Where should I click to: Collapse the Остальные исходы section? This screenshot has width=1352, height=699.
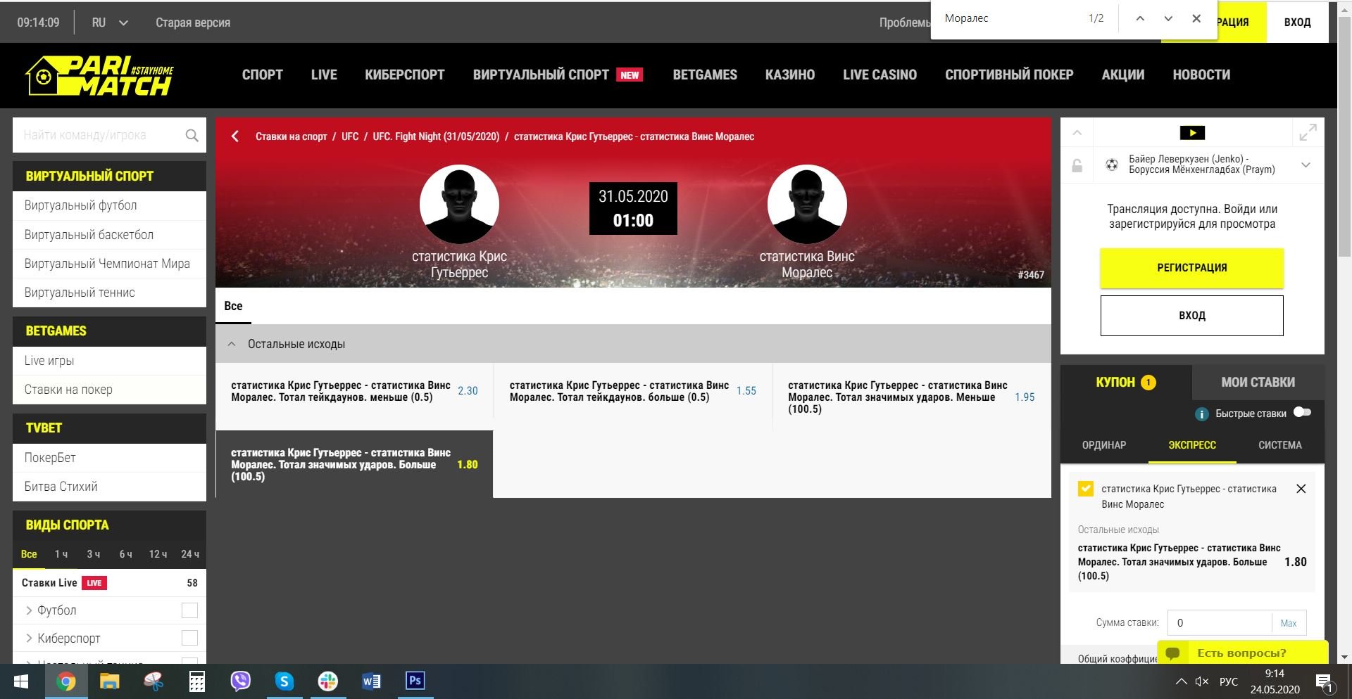tap(232, 344)
